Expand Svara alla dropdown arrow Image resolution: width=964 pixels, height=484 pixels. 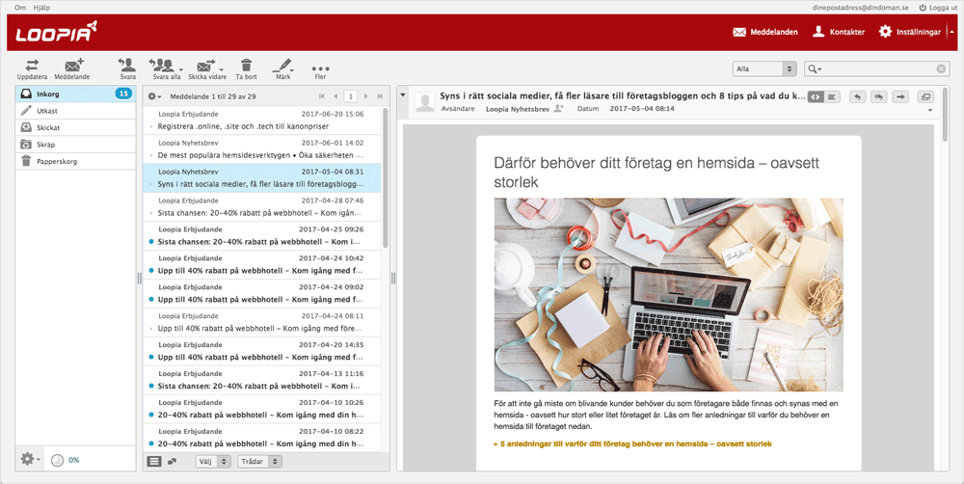(x=181, y=70)
